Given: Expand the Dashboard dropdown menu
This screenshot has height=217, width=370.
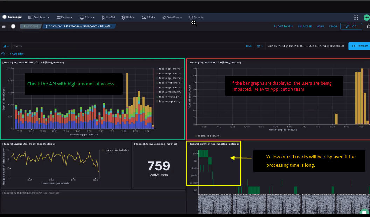Looking at the screenshot, I should (39, 17).
